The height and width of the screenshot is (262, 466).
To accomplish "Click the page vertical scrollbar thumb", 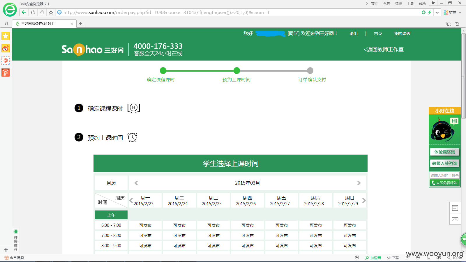I will (x=463, y=76).
